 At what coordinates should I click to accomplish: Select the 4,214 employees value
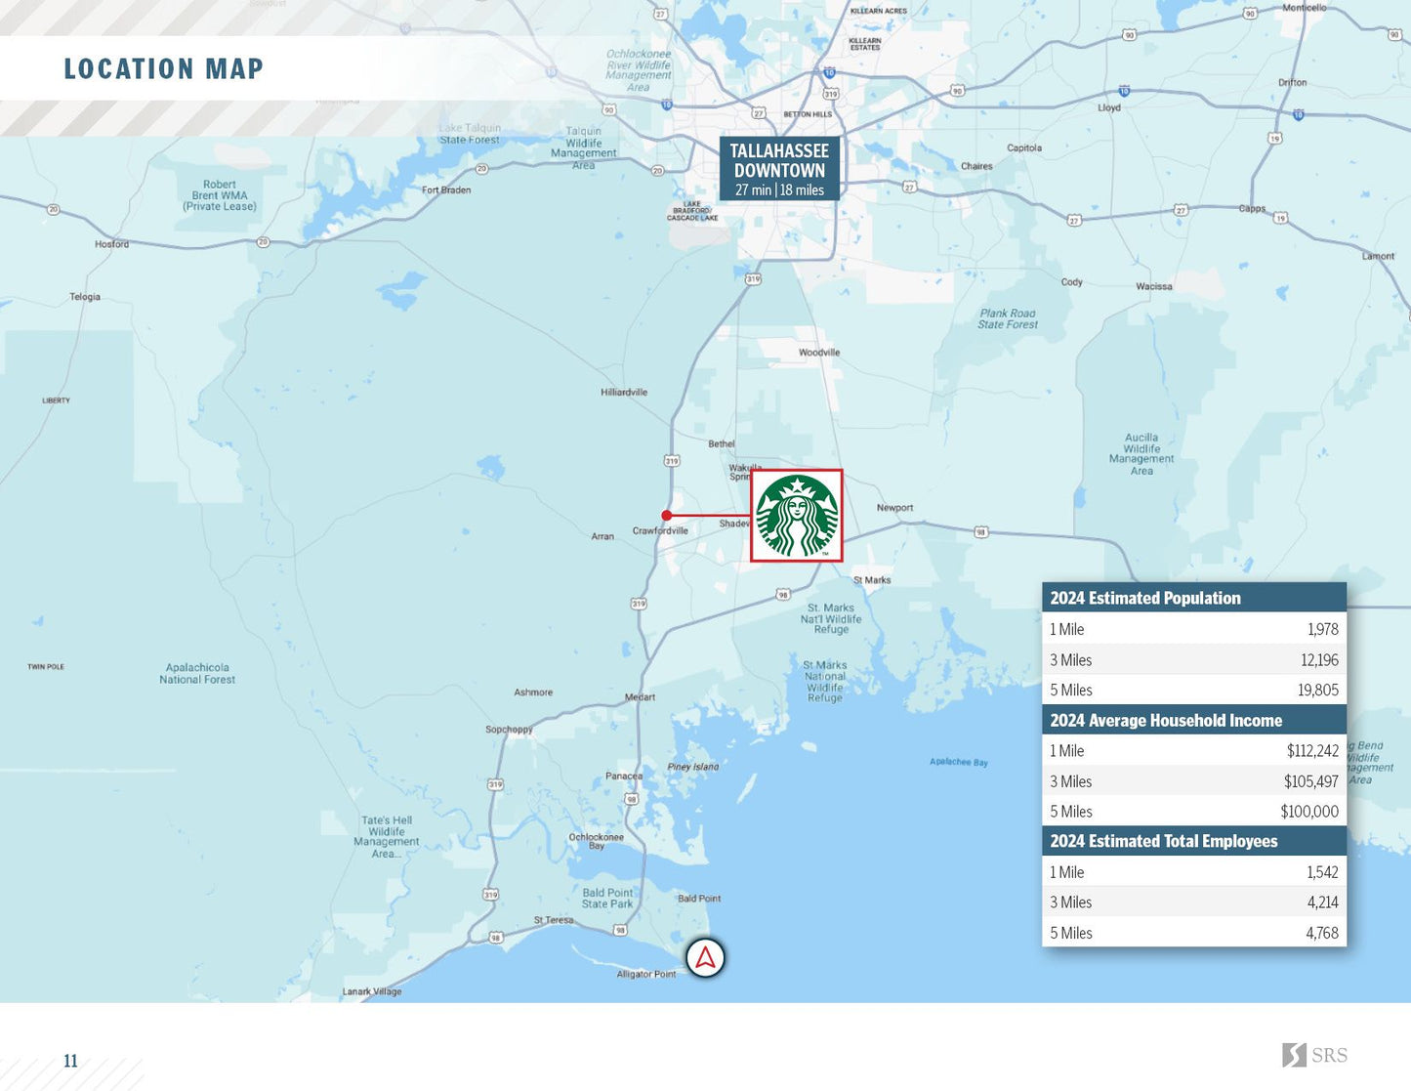coord(1323,902)
